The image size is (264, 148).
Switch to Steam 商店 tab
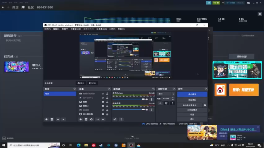point(15,7)
